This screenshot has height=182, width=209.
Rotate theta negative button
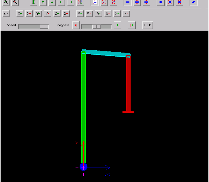click(x=108, y=14)
